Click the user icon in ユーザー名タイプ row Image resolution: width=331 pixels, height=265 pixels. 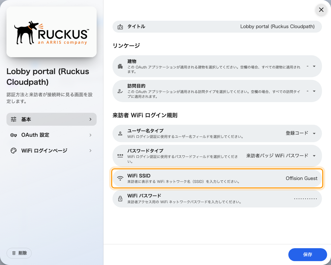click(120, 133)
